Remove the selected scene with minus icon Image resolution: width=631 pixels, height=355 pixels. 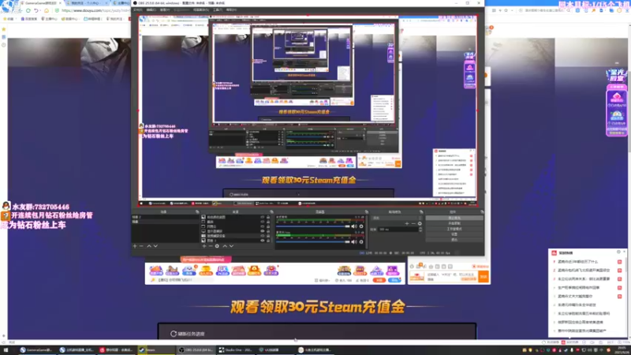(x=141, y=246)
